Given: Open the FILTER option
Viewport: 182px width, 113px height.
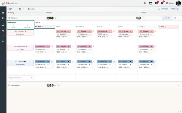Looking at the screenshot, I should pos(175,9).
